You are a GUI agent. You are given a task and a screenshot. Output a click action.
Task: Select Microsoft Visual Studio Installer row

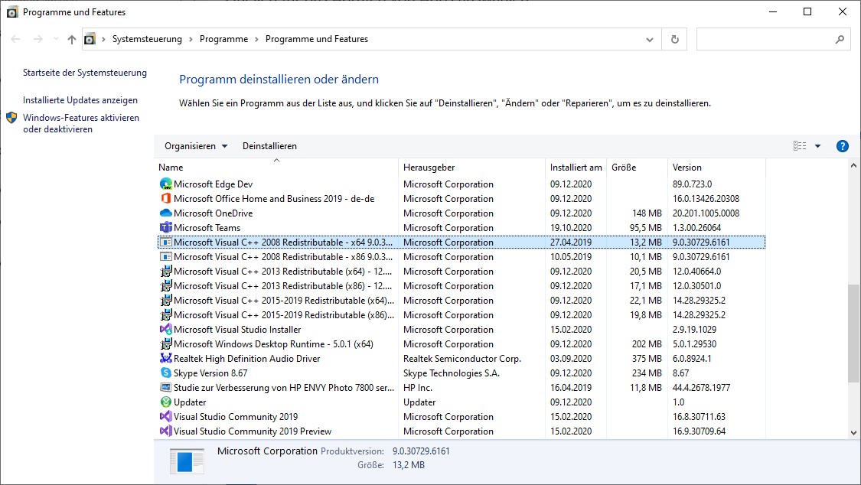click(x=461, y=329)
